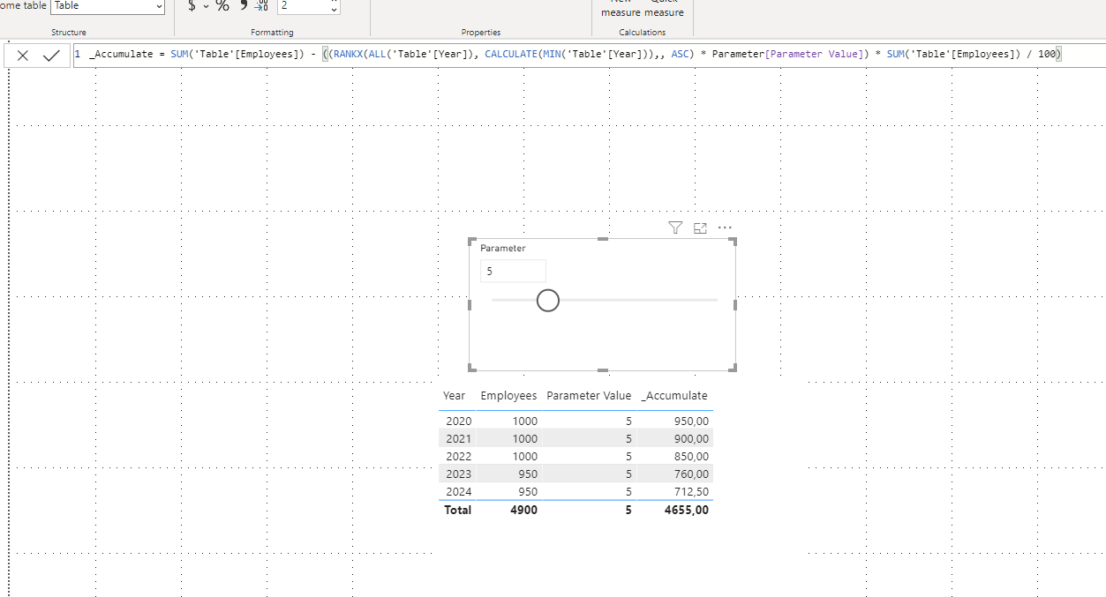Screen dimensions: 1106x597
Task: Click the Structure group label
Action: pos(69,33)
